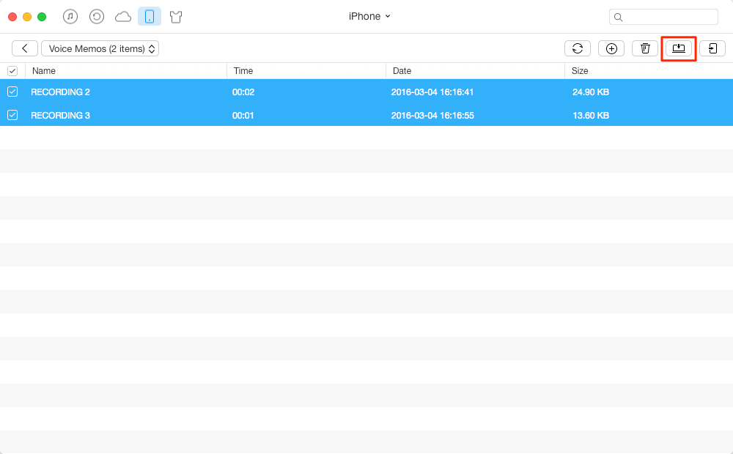
Task: Click the 13.60 KB size cell
Action: click(590, 116)
